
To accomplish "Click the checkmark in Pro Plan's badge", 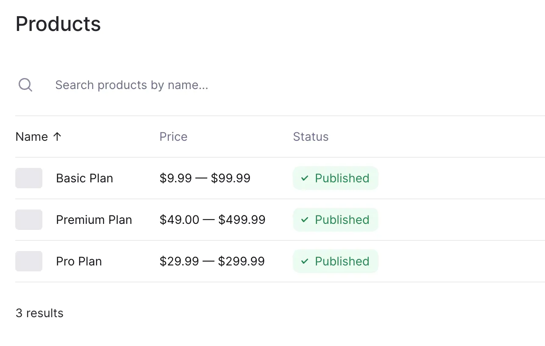I will pos(304,262).
